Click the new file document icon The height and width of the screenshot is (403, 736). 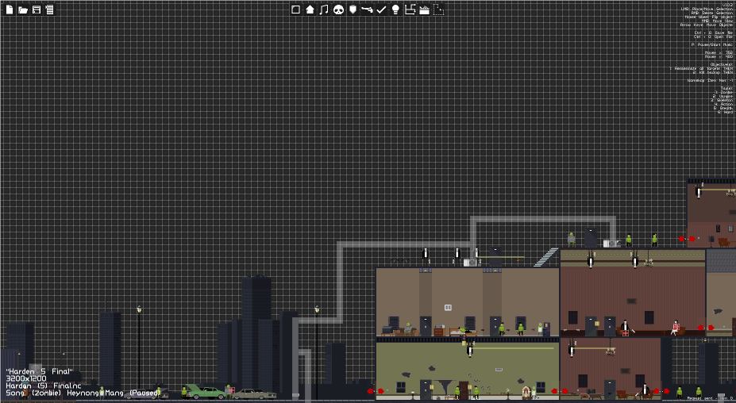coord(10,10)
